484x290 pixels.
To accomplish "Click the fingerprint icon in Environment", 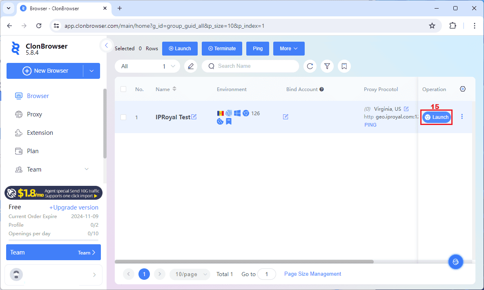I will coord(229,113).
